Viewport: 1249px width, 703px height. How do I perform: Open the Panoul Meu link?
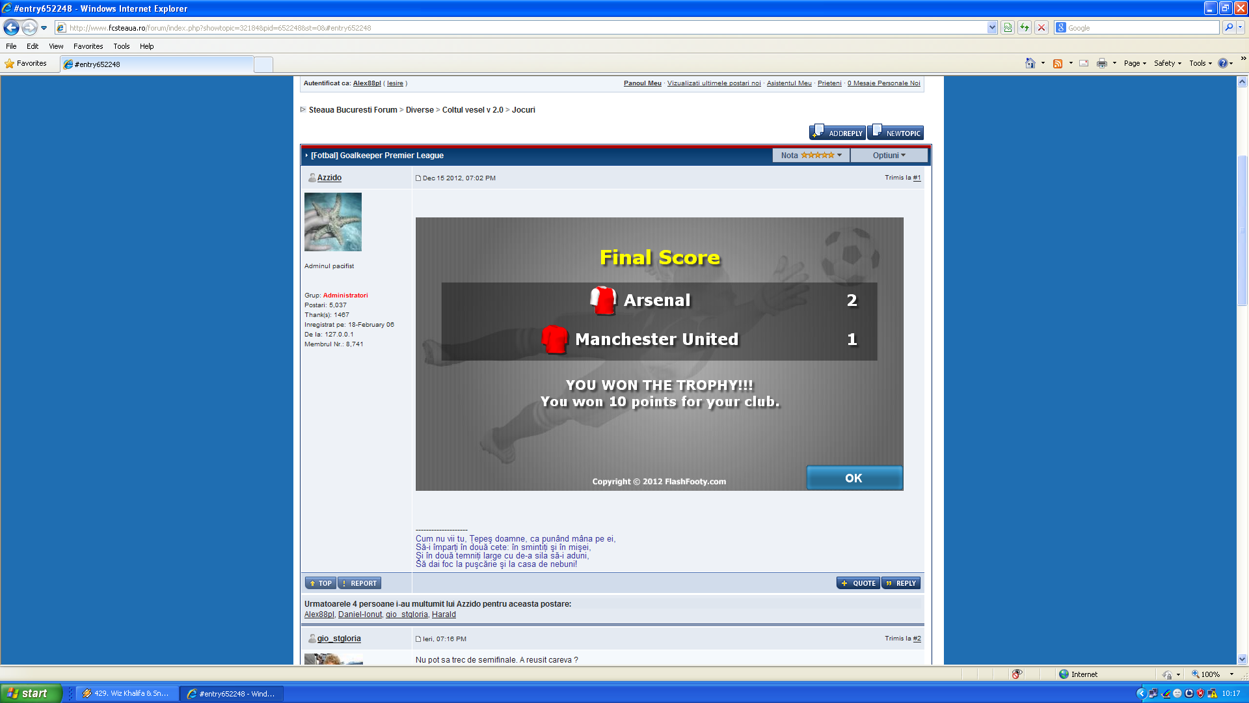tap(643, 83)
